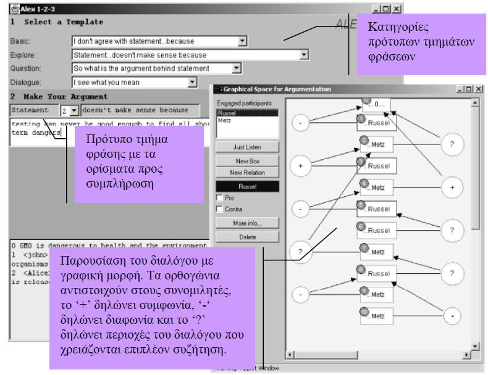This screenshot has width=488, height=375.
Task: Open the Dialogue template dropdown
Action: click(x=192, y=82)
